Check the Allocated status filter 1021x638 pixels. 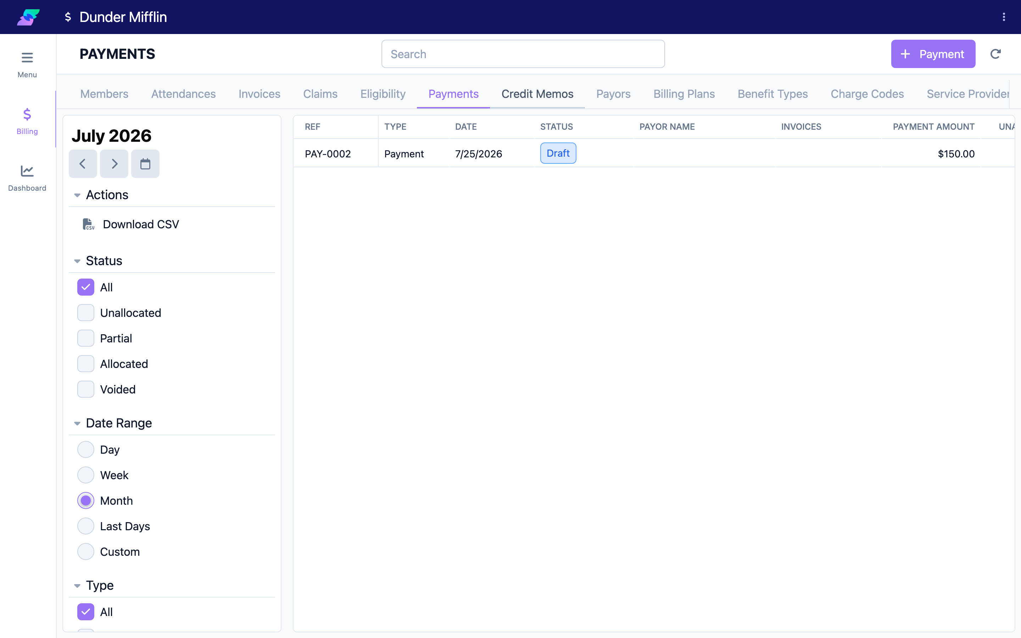point(86,364)
